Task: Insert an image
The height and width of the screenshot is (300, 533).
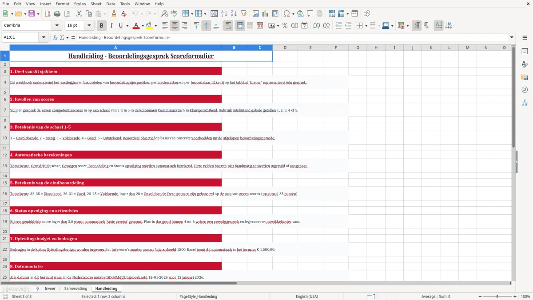Action: click(x=256, y=14)
